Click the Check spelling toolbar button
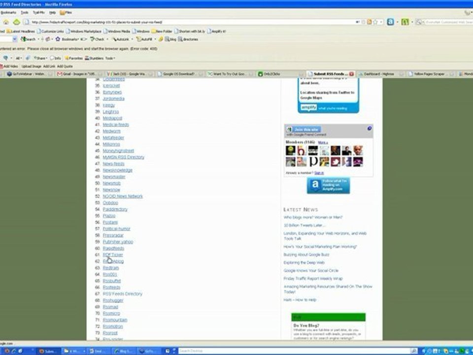 tap(98, 39)
